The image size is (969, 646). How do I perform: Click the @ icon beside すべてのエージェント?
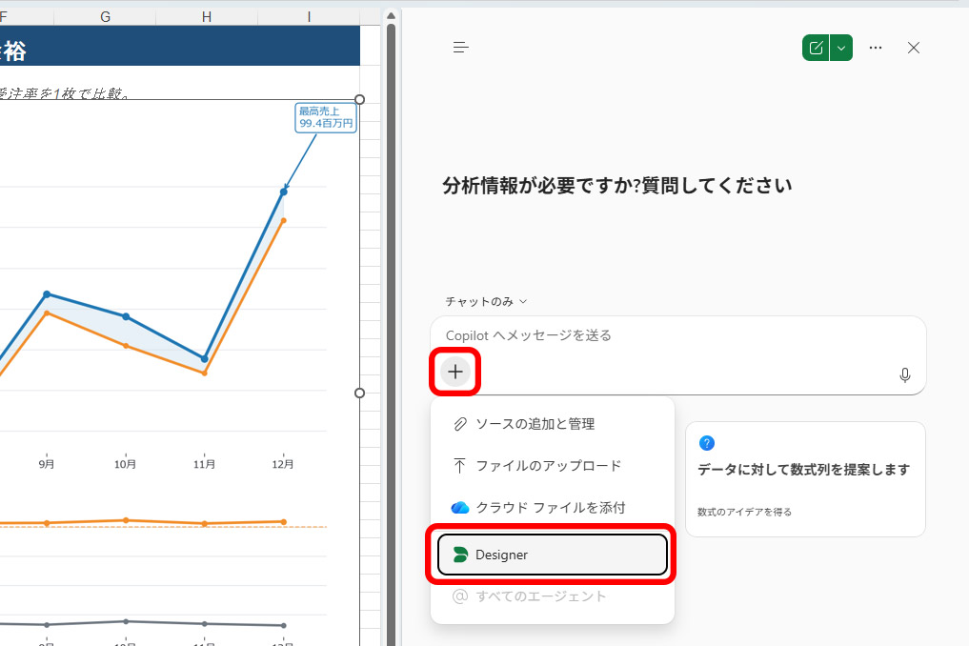coord(460,596)
